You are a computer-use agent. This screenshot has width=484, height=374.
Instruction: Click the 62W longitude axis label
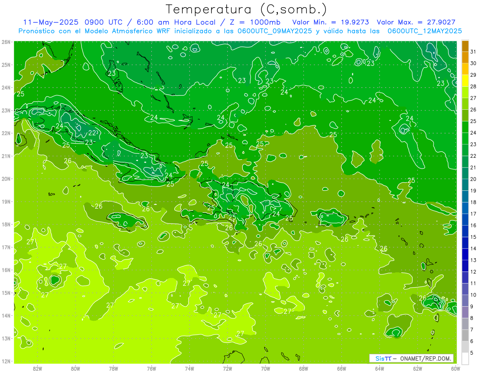tap(417, 368)
